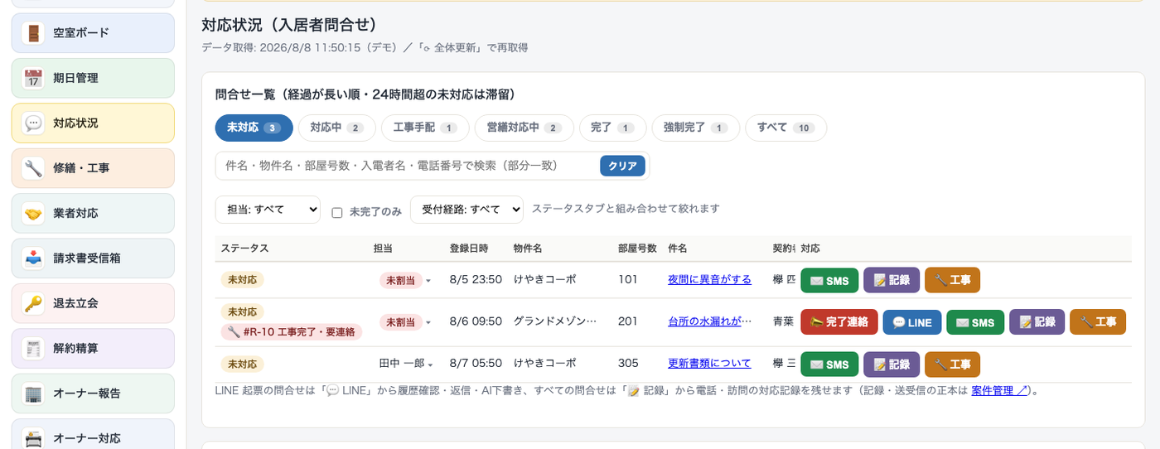Click the 物件名 column header
Screen dimensions: 1160x449
(x=528, y=249)
